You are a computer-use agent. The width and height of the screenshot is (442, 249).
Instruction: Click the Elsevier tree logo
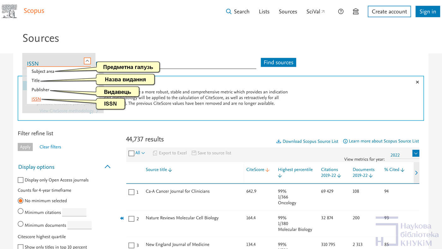[9, 11]
